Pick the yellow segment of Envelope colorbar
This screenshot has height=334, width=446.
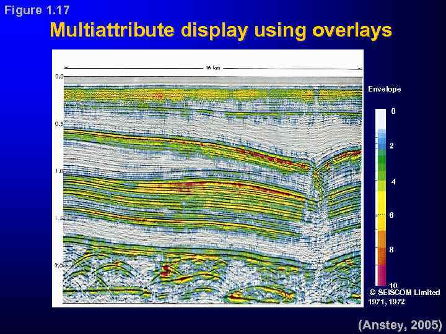(x=380, y=210)
